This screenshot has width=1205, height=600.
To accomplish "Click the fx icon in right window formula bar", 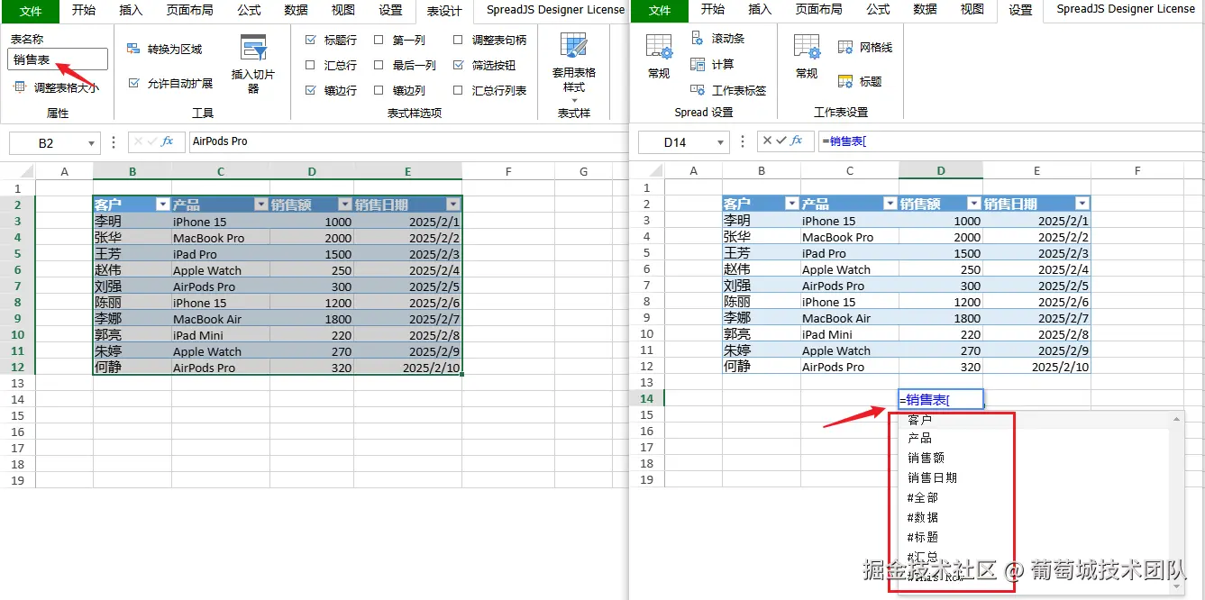I will click(x=798, y=141).
